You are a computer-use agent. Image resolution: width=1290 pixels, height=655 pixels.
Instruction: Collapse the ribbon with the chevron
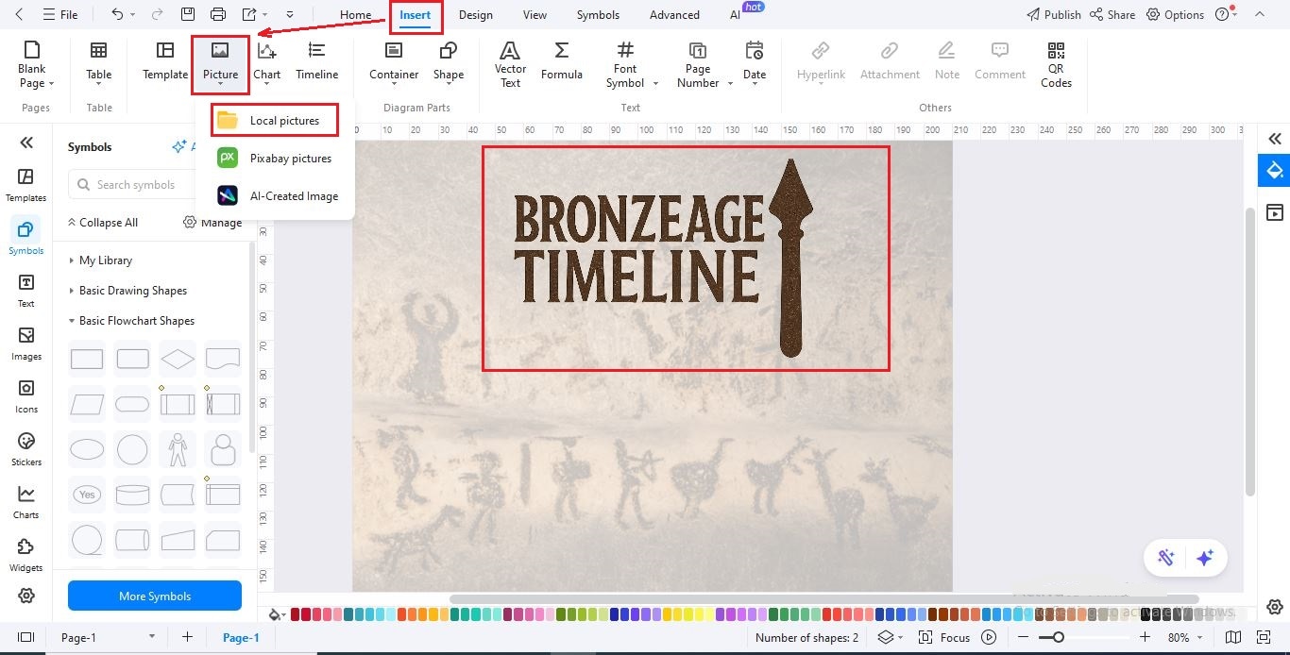pyautogui.click(x=1260, y=14)
